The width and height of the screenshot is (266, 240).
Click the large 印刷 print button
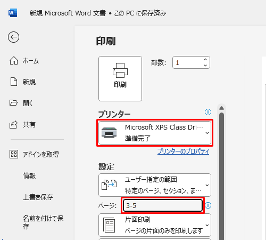tap(120, 78)
